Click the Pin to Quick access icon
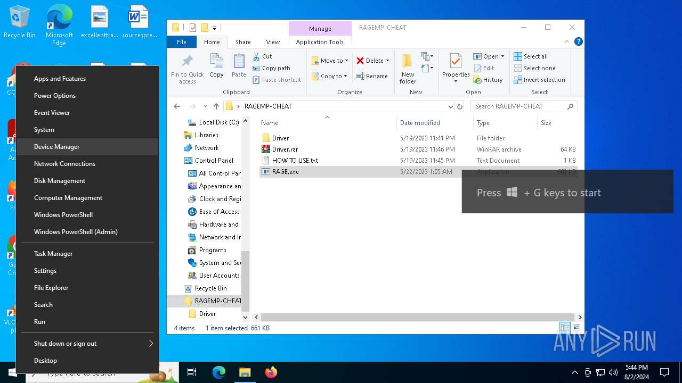 (x=188, y=69)
